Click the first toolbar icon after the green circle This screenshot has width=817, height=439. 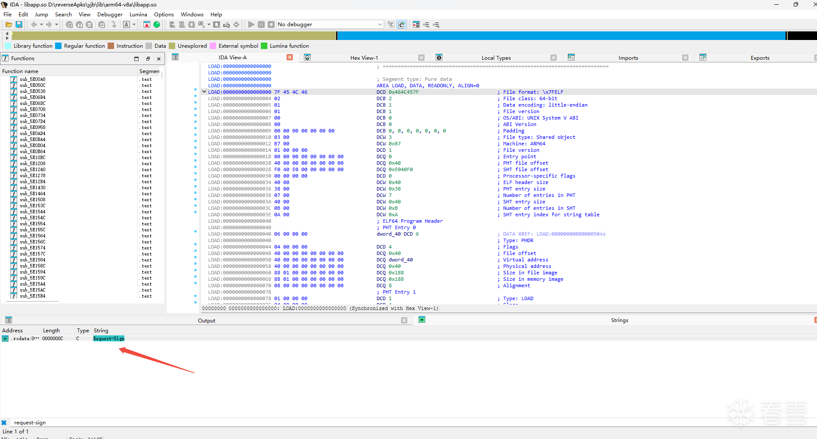[x=172, y=25]
